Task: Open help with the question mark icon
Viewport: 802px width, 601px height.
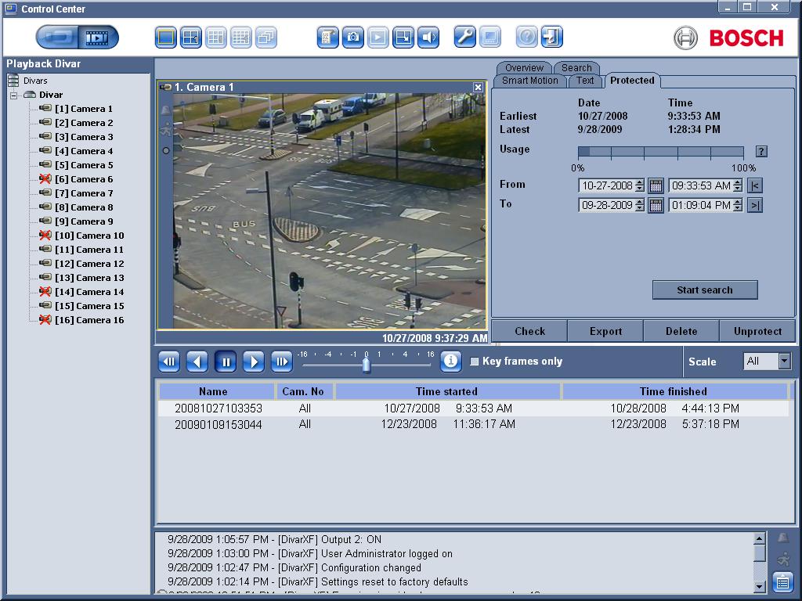Action: [x=527, y=38]
